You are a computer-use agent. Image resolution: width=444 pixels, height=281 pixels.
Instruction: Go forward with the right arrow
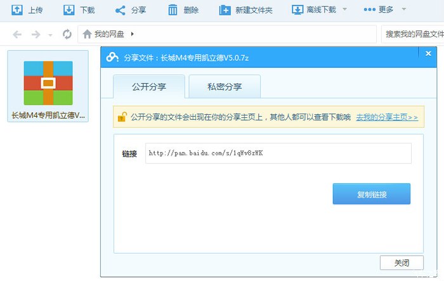point(36,34)
